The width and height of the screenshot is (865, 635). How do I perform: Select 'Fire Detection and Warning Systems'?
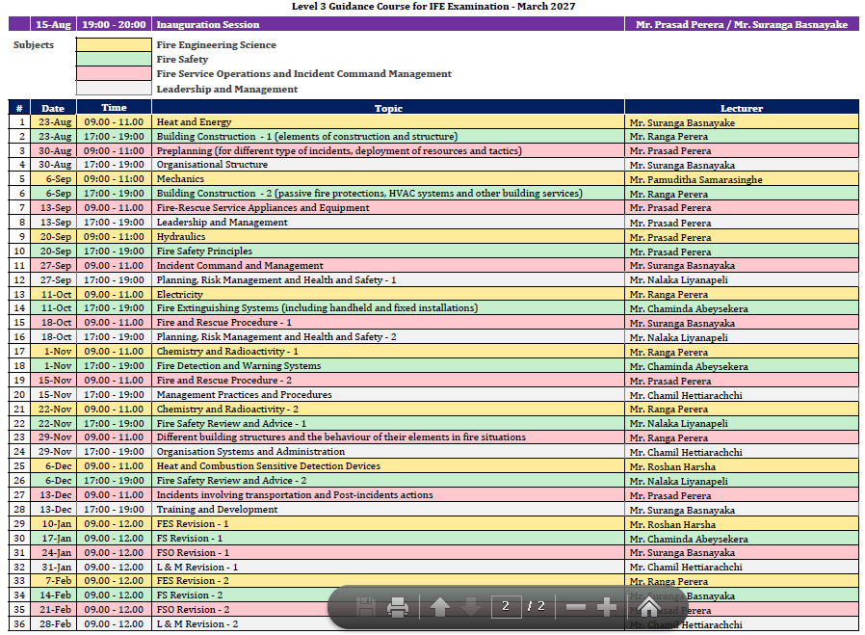pos(238,366)
